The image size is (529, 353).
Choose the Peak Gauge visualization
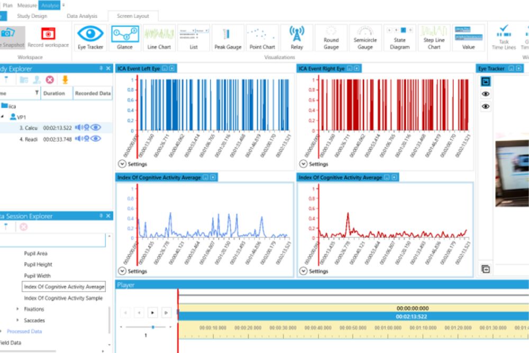(x=227, y=35)
